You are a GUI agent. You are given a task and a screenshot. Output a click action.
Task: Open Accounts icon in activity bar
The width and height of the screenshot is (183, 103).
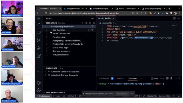pos(39,83)
